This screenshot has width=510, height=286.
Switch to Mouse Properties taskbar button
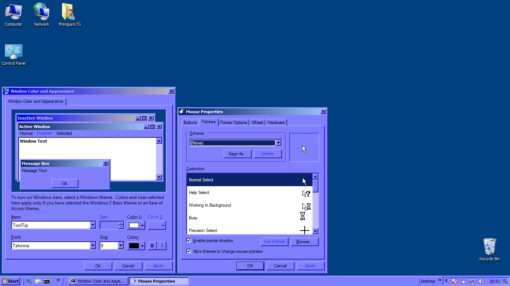click(159, 281)
